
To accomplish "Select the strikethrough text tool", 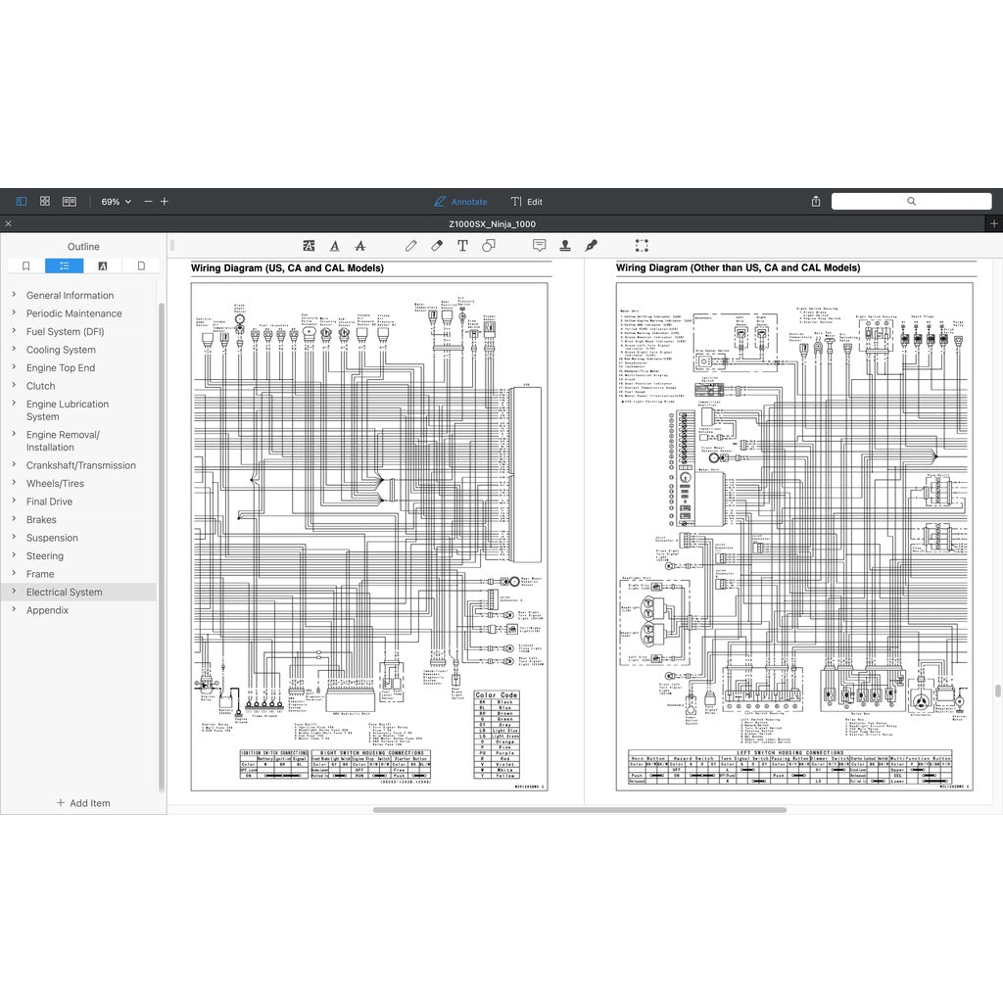I will (360, 246).
